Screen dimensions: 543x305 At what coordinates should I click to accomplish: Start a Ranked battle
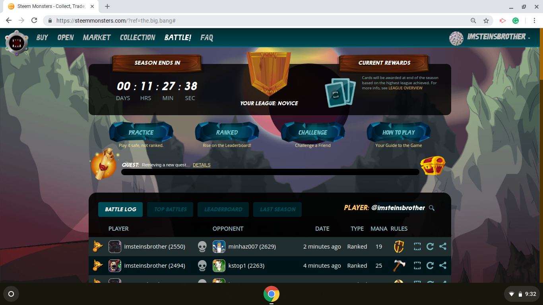[x=227, y=132]
